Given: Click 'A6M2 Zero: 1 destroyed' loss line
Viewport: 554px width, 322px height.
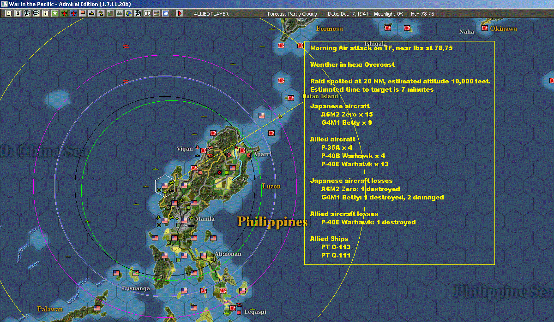Looking at the screenshot, I should click(361, 189).
